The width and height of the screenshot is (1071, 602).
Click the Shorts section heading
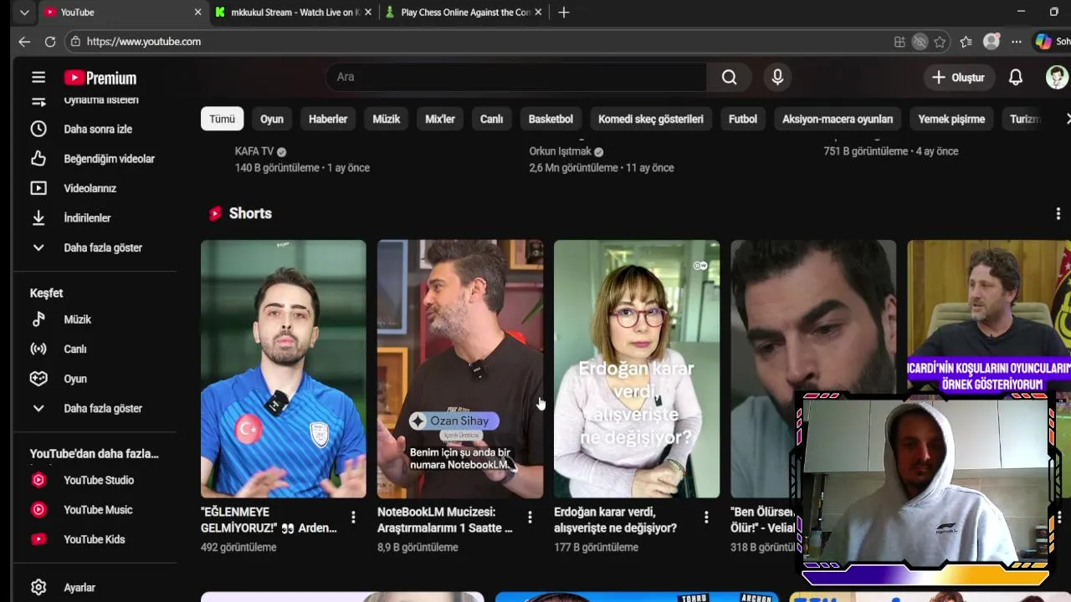(x=250, y=214)
